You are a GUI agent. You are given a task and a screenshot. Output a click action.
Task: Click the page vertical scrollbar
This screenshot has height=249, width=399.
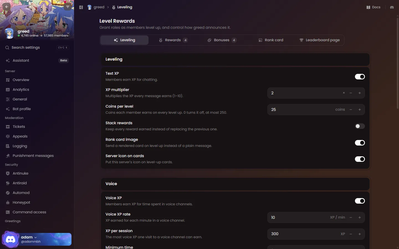[398, 63]
